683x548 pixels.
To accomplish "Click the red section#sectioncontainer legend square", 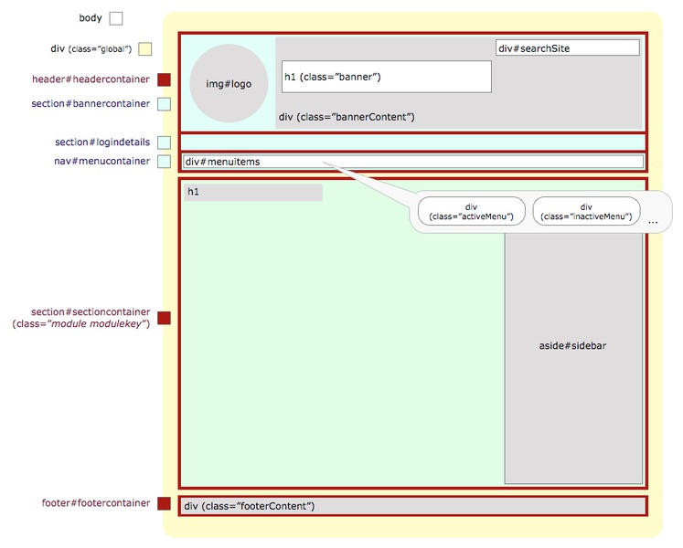I will [x=164, y=318].
